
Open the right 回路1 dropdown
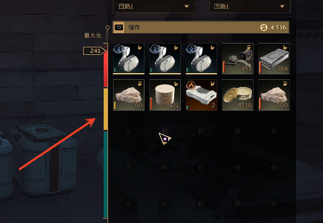click(250, 7)
